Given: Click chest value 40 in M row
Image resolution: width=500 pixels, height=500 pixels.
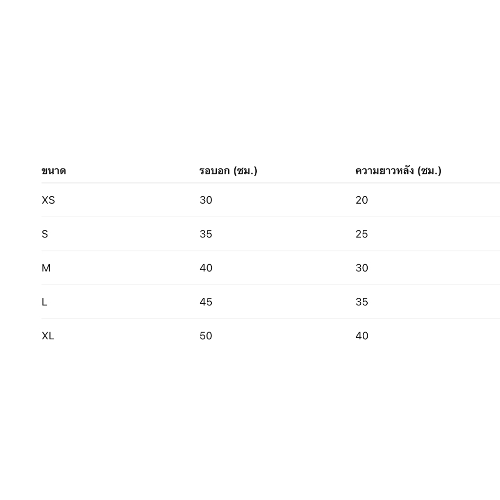Looking at the screenshot, I should pyautogui.click(x=206, y=268).
